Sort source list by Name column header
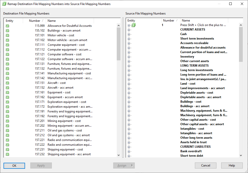The height and width of the screenshot is (173, 248). (x=186, y=21)
